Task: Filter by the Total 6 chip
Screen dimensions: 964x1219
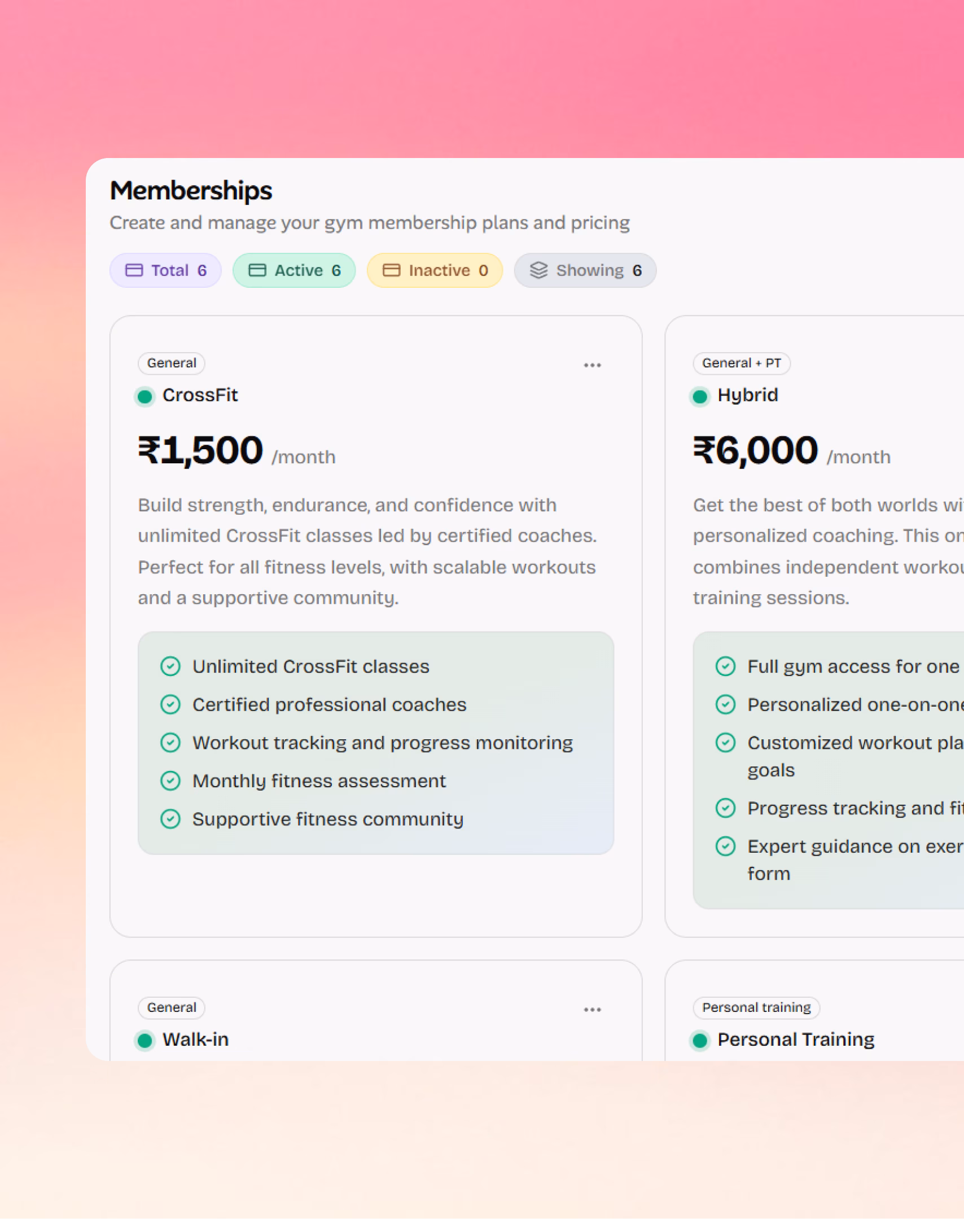Action: click(165, 270)
